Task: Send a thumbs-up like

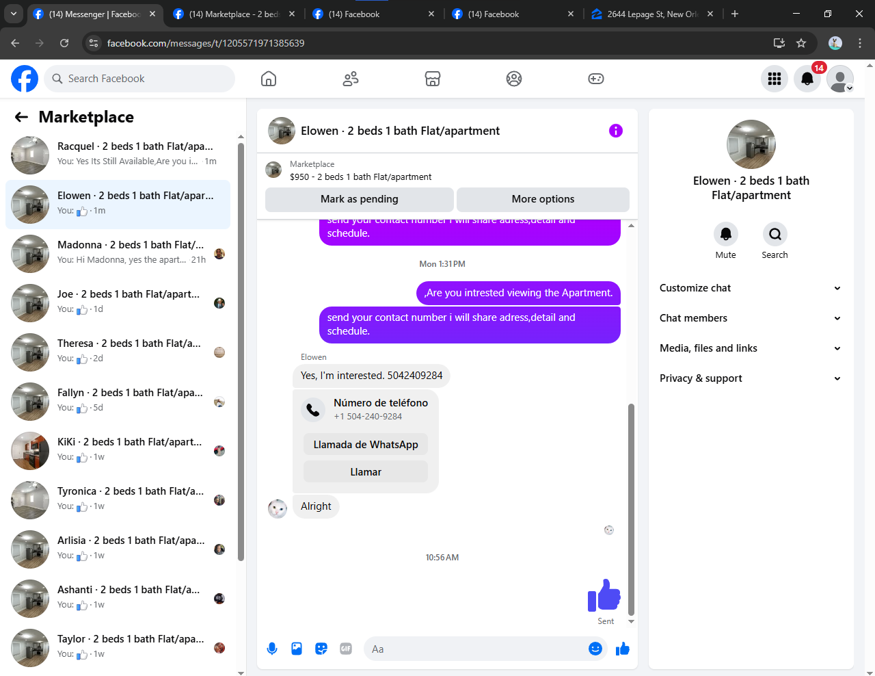Action: pos(622,649)
